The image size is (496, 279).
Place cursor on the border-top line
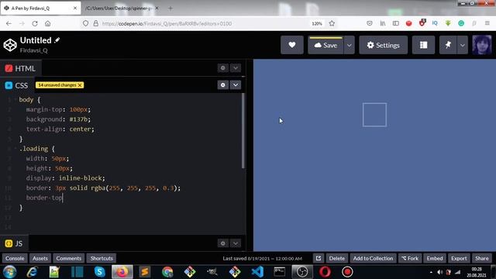coord(44,198)
